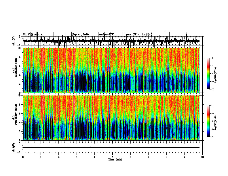Click the '-5' tick on ch.3(V) axis
This screenshot has width=228, height=176.
(x=19, y=152)
